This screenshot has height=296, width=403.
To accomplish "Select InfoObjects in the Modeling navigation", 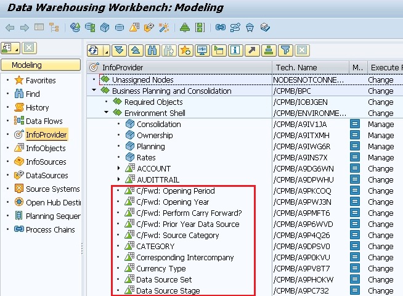I will (x=46, y=148).
